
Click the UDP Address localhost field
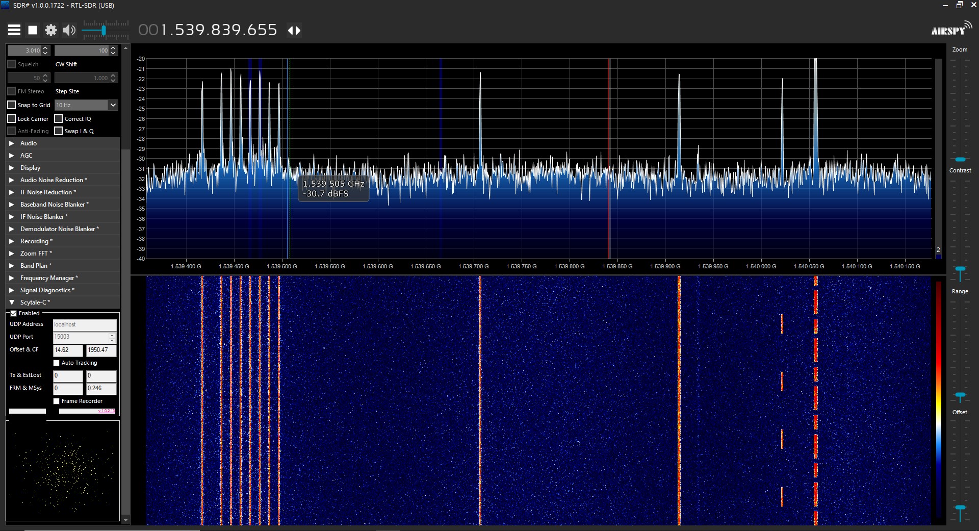point(84,324)
